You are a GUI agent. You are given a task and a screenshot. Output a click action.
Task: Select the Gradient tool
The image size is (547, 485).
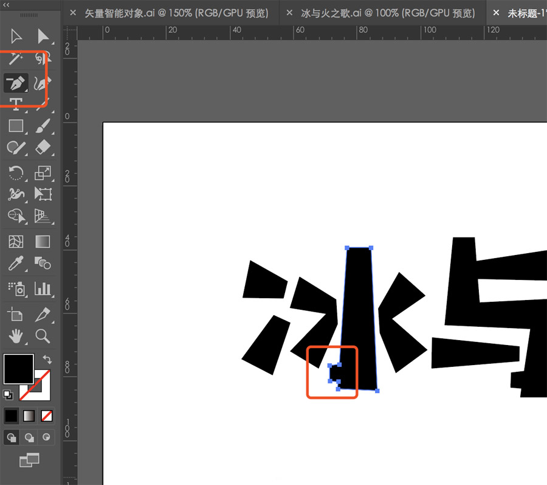click(43, 242)
